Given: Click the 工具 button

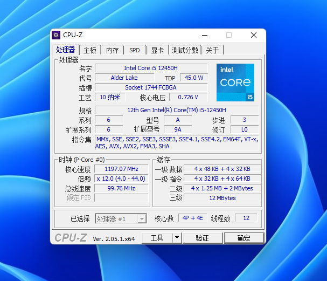Looking at the screenshot, I should [x=157, y=238].
